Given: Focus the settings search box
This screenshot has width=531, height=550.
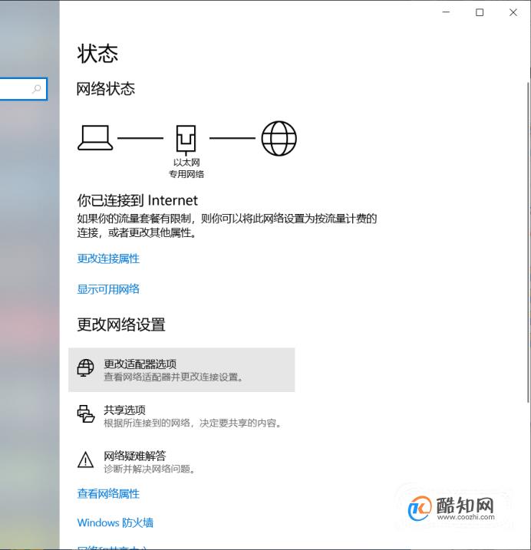Looking at the screenshot, I should click(x=23, y=89).
